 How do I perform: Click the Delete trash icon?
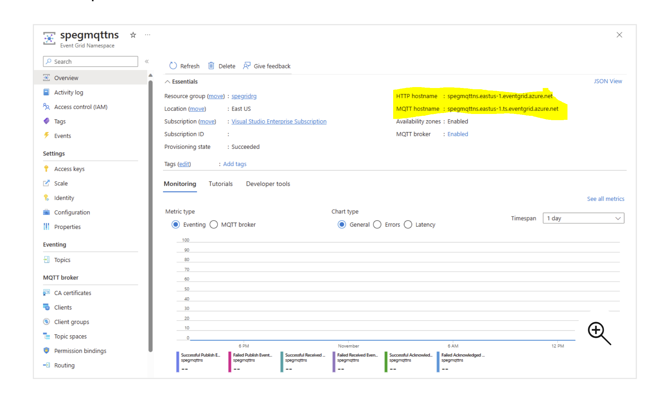point(211,66)
